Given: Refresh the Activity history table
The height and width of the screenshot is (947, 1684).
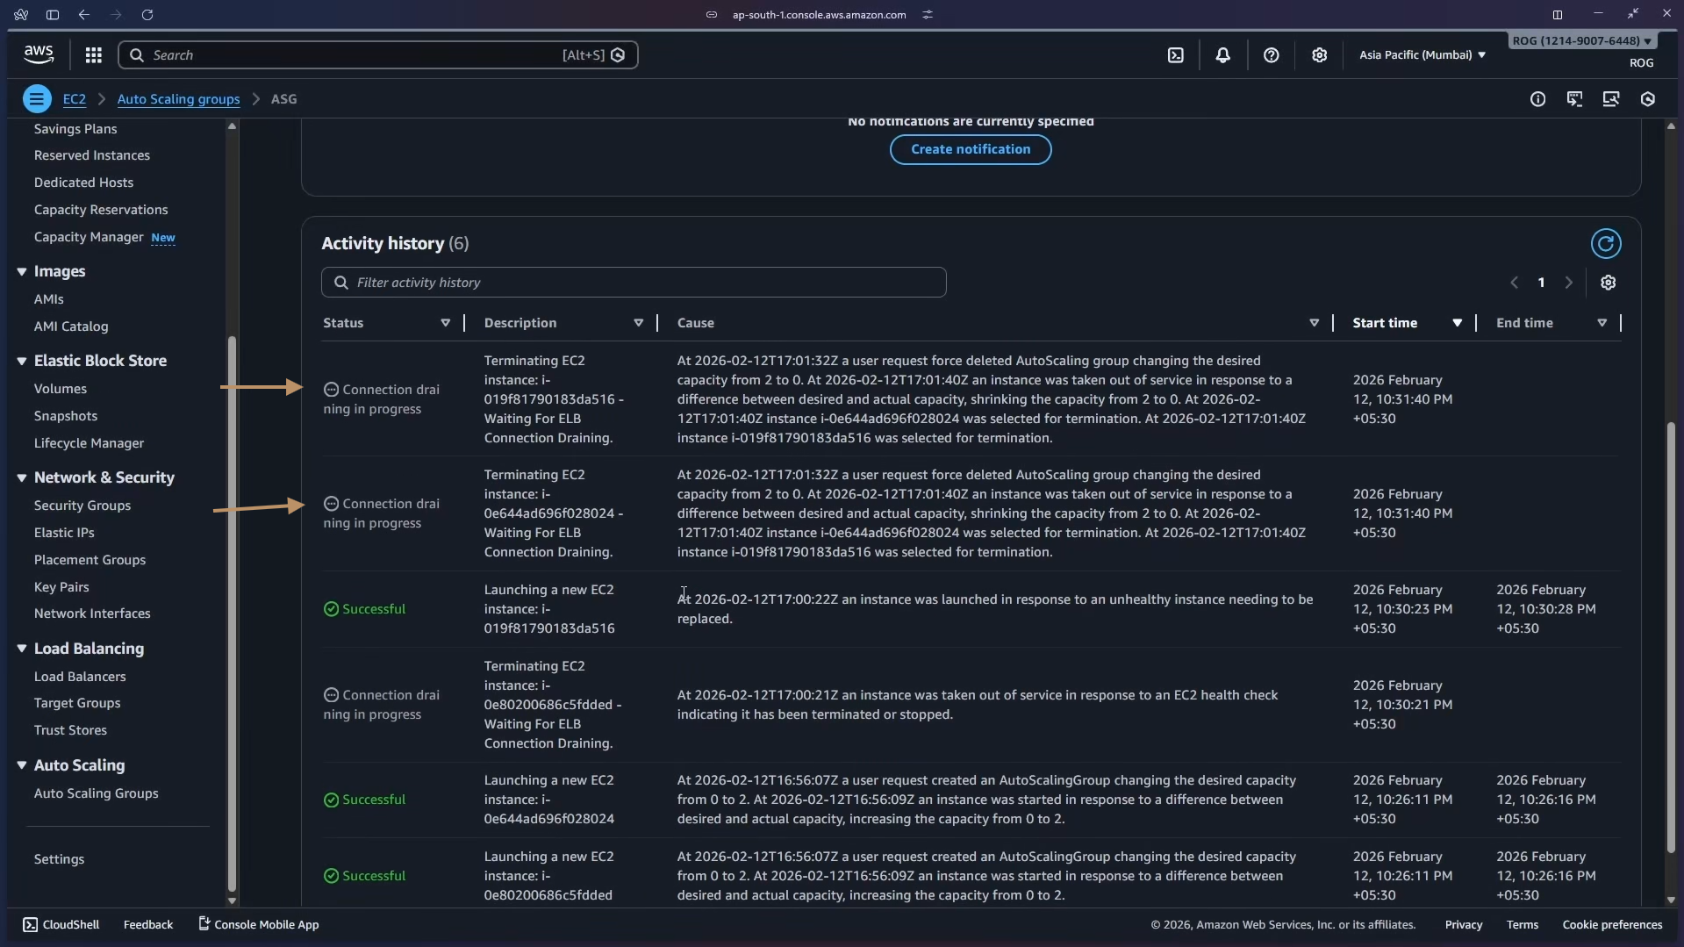Looking at the screenshot, I should [1605, 244].
